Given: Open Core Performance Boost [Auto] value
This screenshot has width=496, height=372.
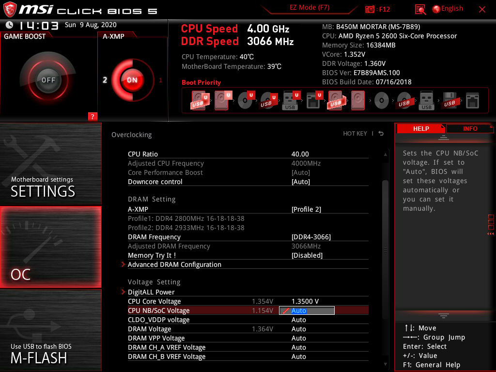Looking at the screenshot, I should pos(300,172).
